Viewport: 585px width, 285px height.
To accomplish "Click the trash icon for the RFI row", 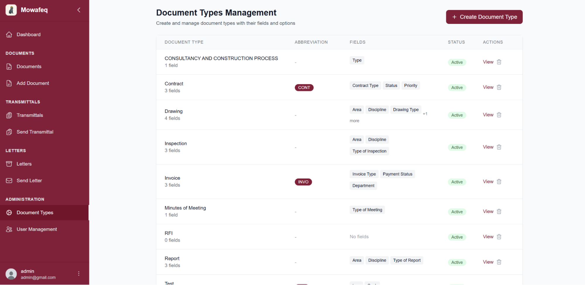I will point(499,237).
